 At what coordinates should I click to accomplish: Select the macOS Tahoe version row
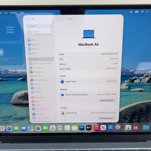(x=88, y=81)
